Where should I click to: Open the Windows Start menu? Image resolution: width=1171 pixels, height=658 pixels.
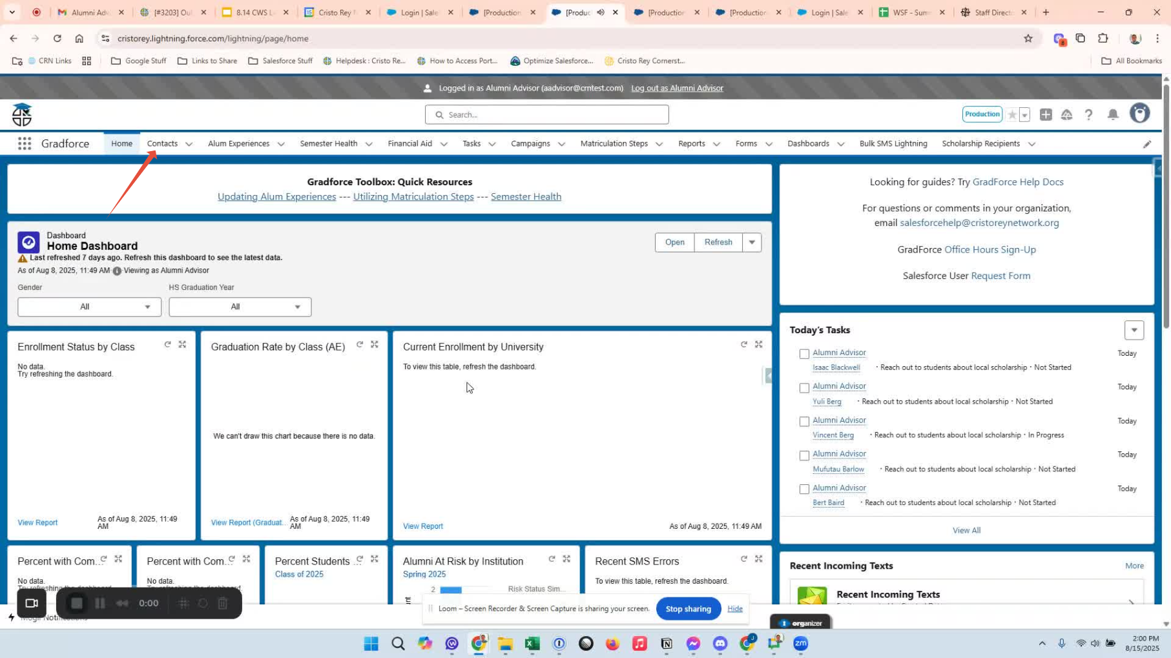tap(371, 644)
